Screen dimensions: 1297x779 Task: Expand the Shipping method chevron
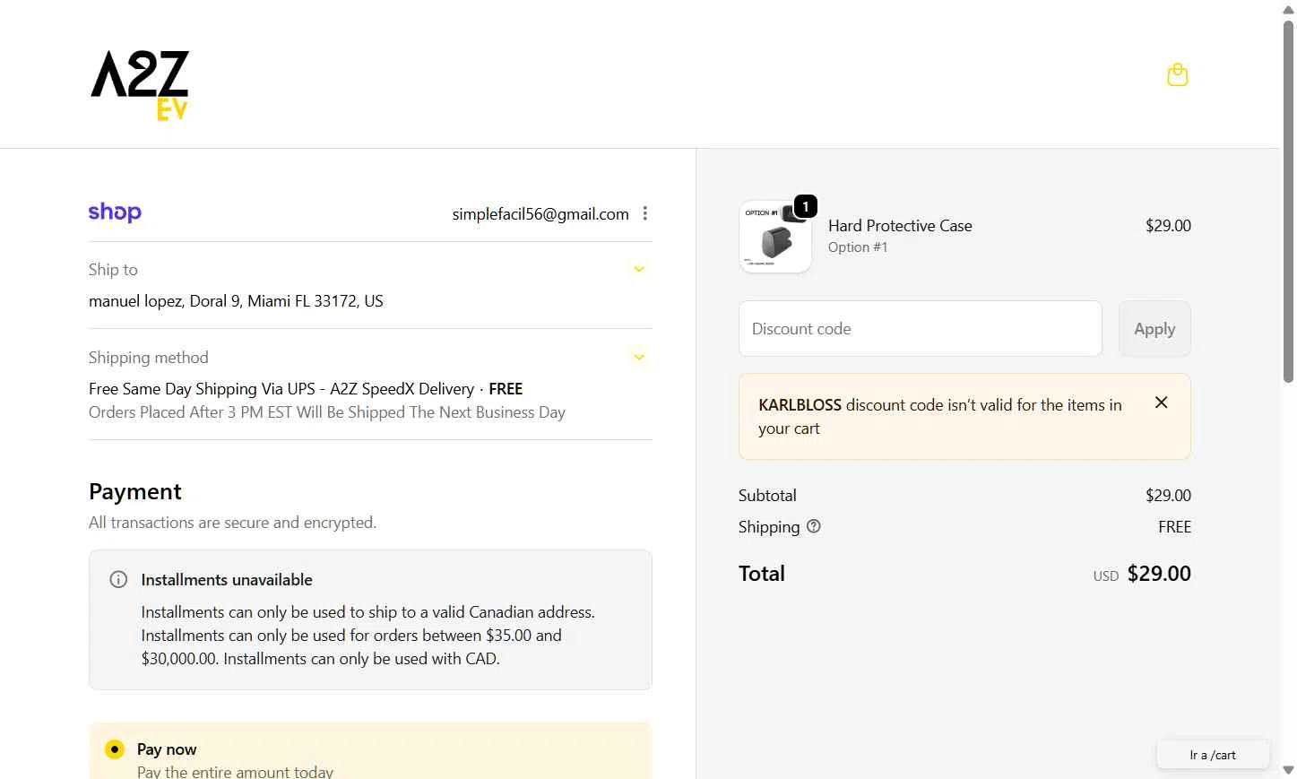click(x=639, y=357)
